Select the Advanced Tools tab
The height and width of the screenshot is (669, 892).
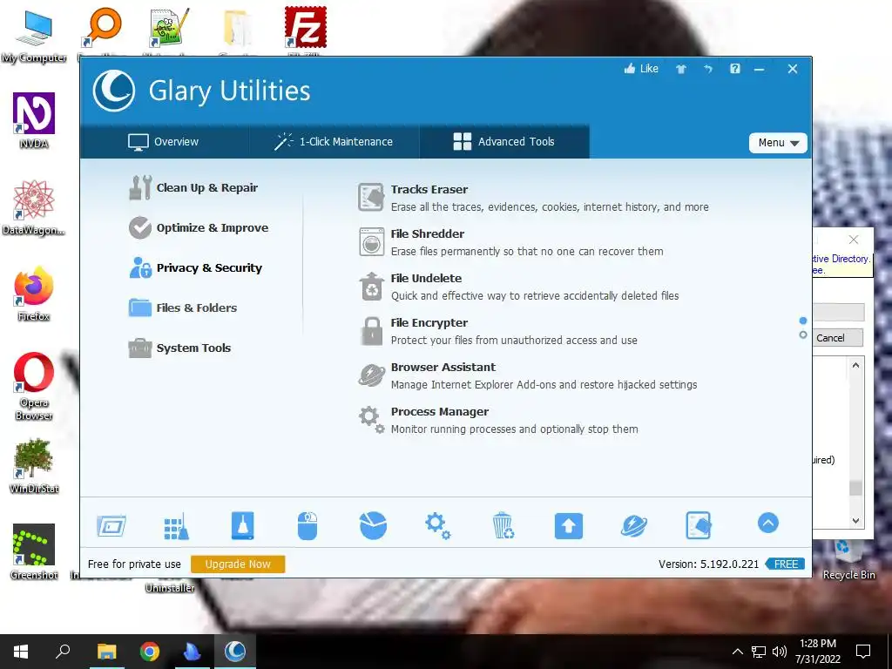pos(504,142)
